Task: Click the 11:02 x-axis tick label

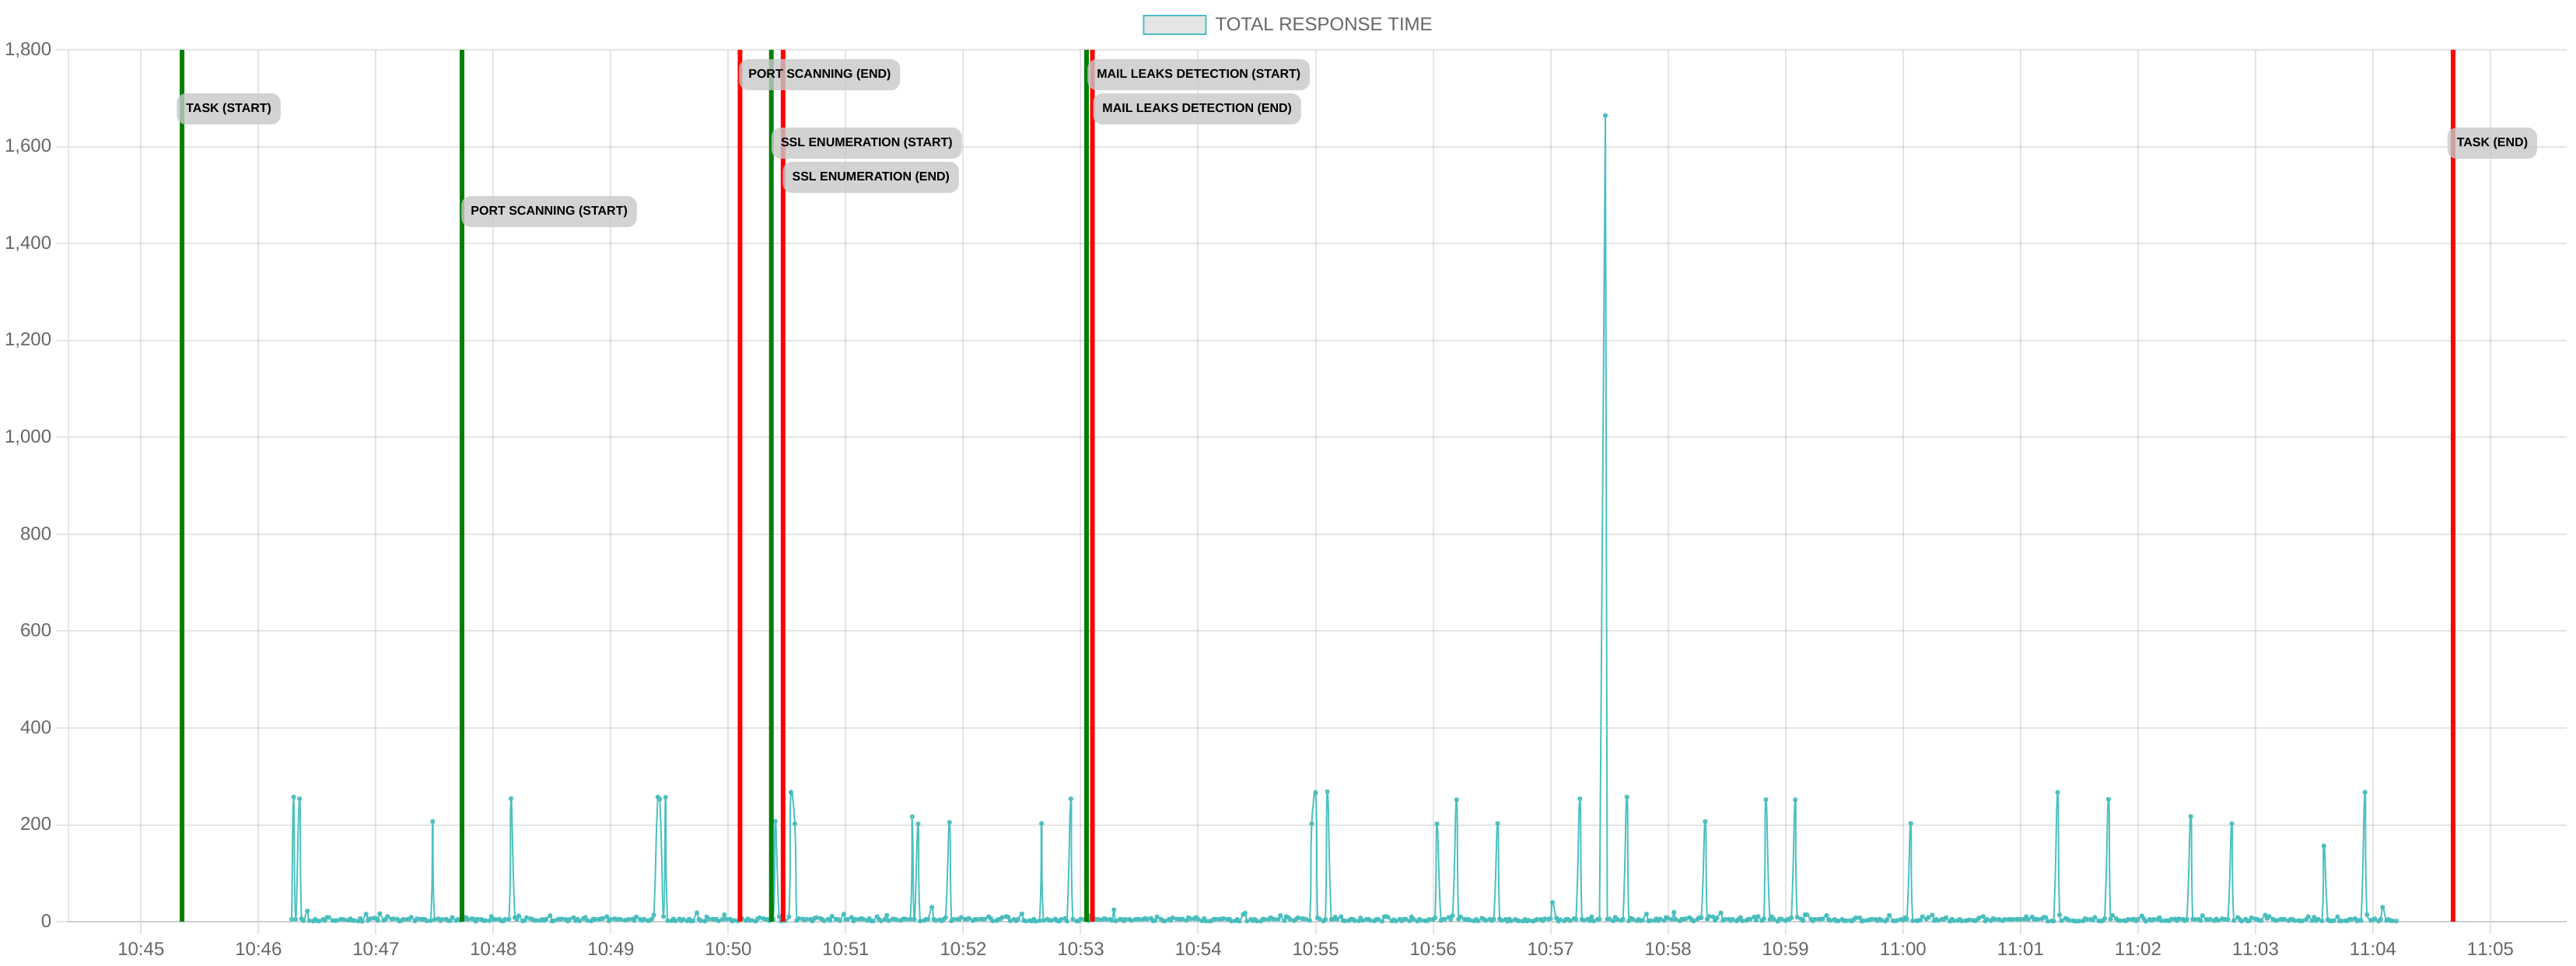Action: click(2138, 949)
